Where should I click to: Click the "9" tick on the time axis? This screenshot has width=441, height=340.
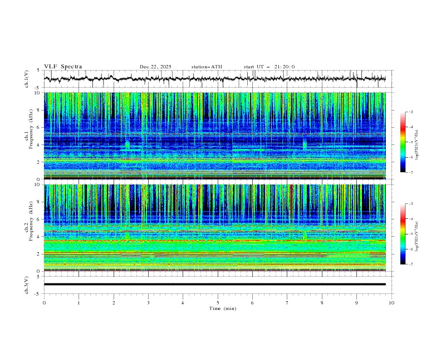coord(356,303)
